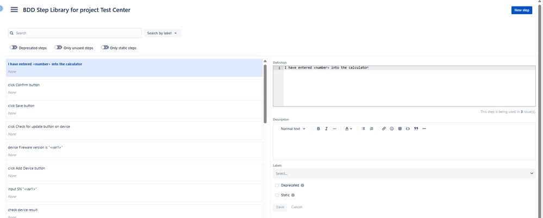Select the 'check device result' step
543x218 pixels.
134,211
